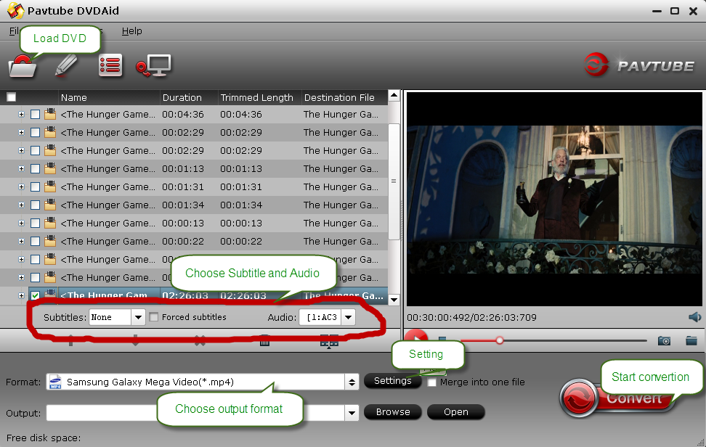Click the file list scroll-down arrow
706x447 pixels.
(x=394, y=300)
